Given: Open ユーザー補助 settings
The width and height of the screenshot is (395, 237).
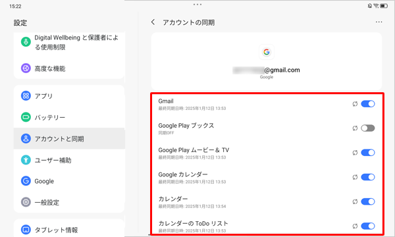Looking at the screenshot, I should (x=69, y=160).
